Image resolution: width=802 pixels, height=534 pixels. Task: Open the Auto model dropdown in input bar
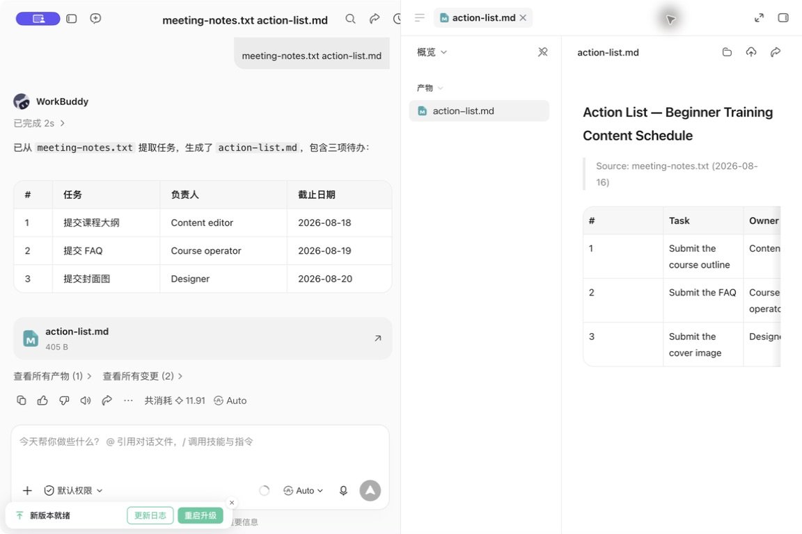pyautogui.click(x=304, y=491)
